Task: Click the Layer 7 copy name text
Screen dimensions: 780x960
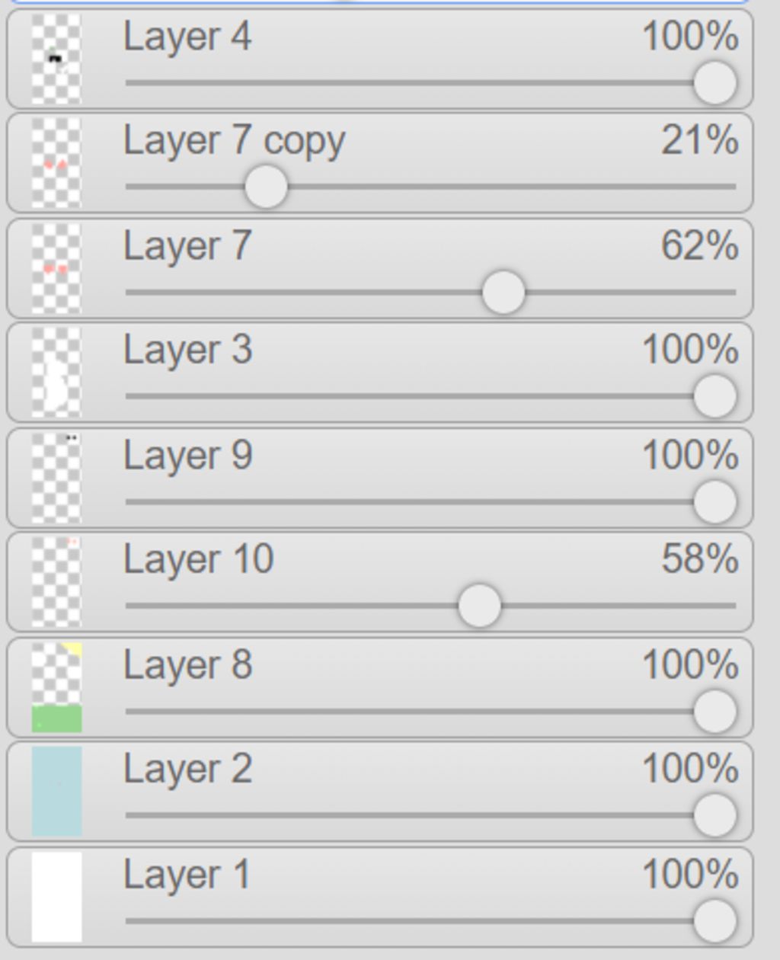Action: tap(235, 142)
